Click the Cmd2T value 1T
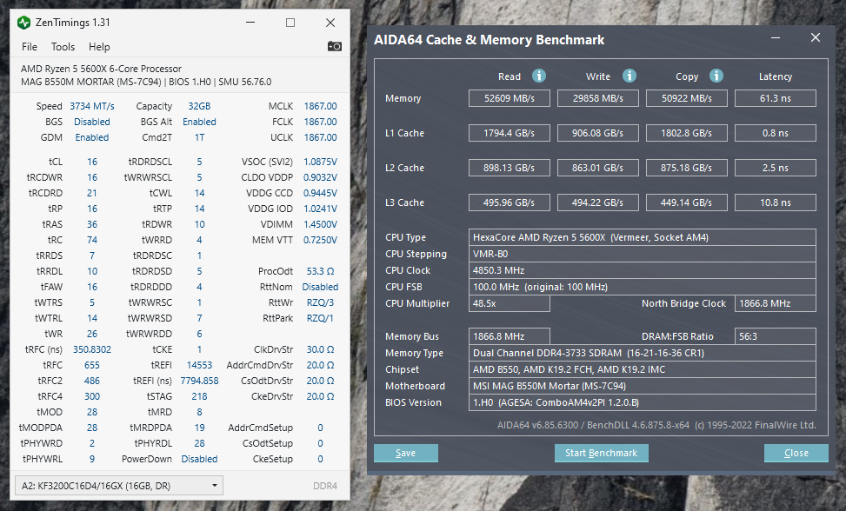Image resolution: width=846 pixels, height=511 pixels. 199,137
